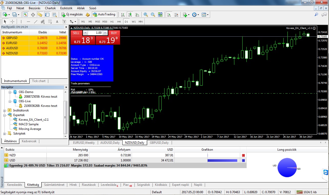This screenshot has width=329, height=195.
Task: Click the red SELL button
Action: point(76,33)
